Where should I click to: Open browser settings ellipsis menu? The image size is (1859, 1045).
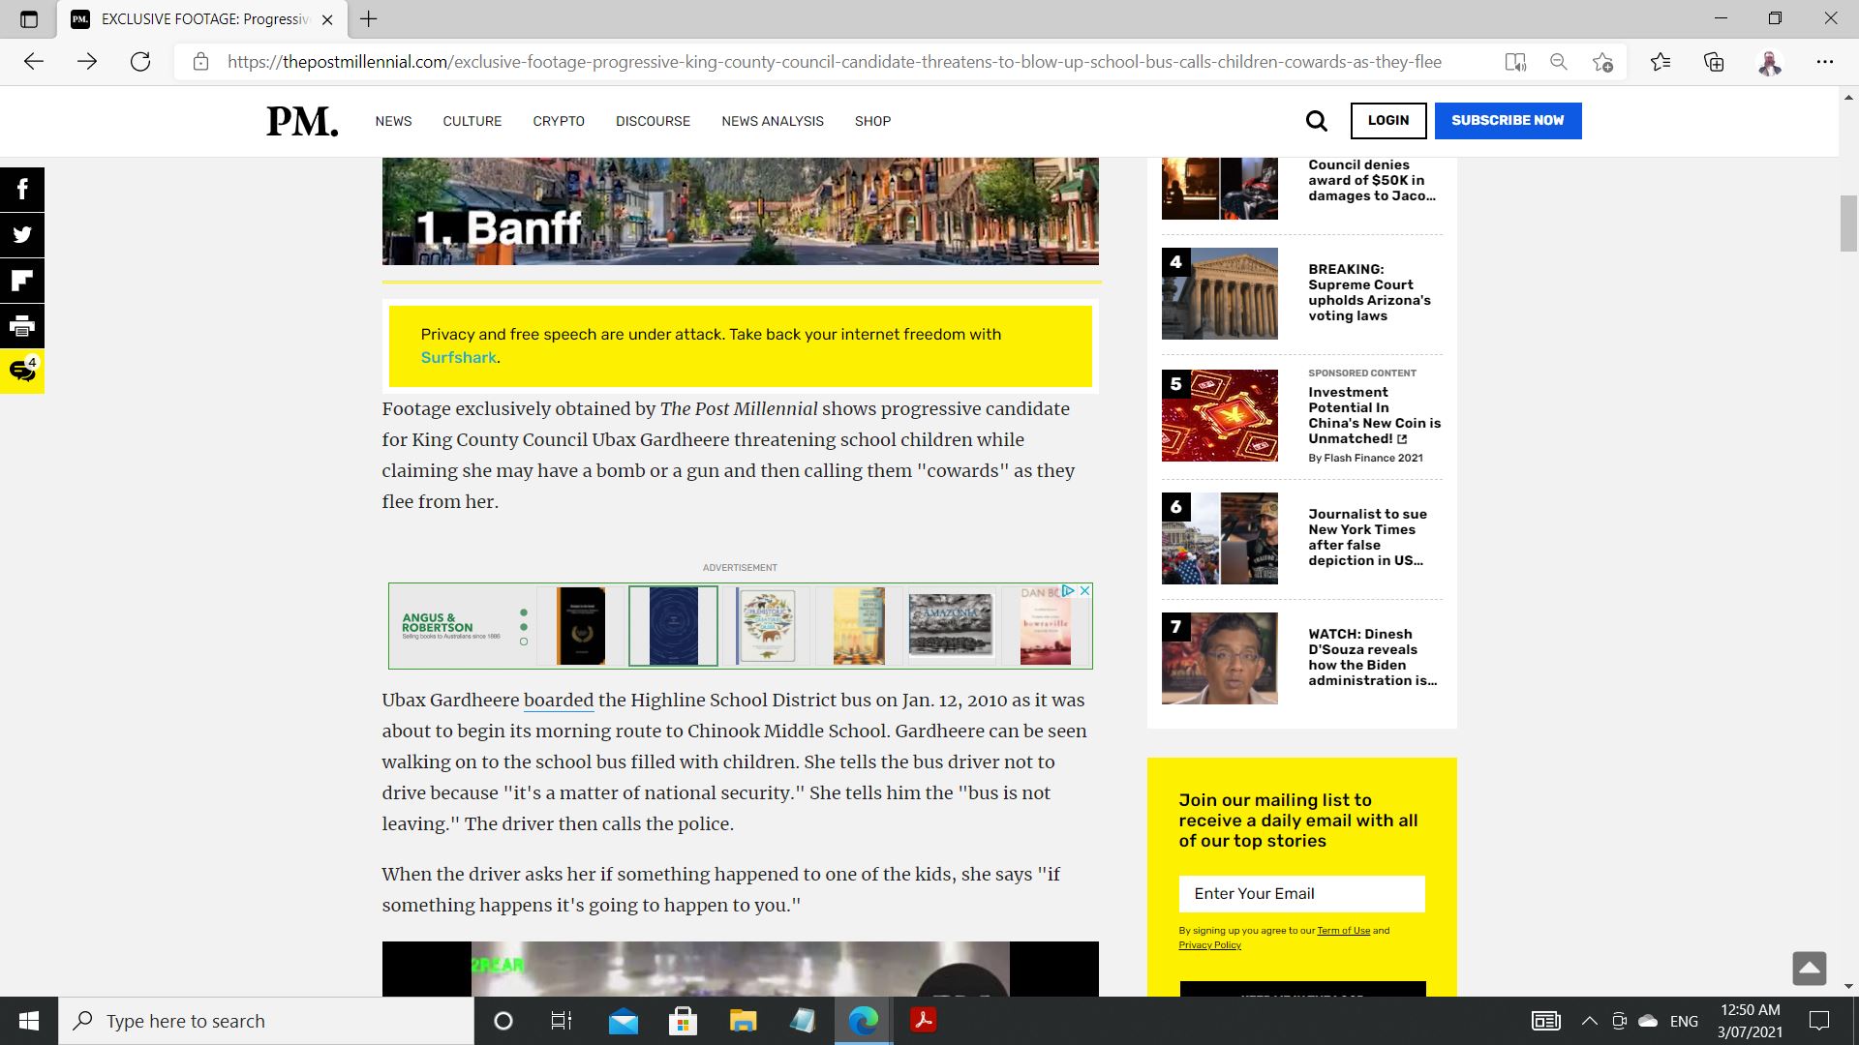1825,62
